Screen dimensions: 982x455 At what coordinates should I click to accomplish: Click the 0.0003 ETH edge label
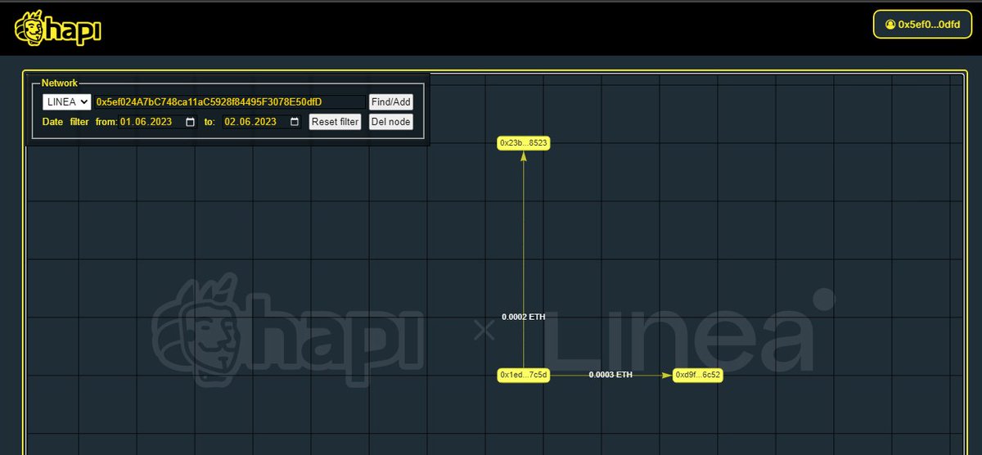click(610, 375)
